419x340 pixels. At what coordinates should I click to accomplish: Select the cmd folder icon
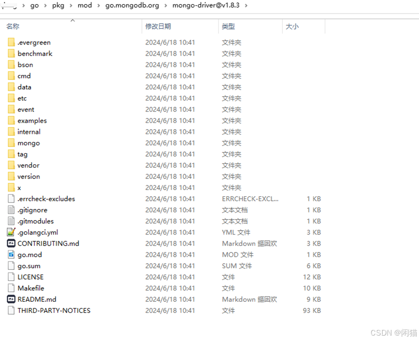tap(11, 76)
